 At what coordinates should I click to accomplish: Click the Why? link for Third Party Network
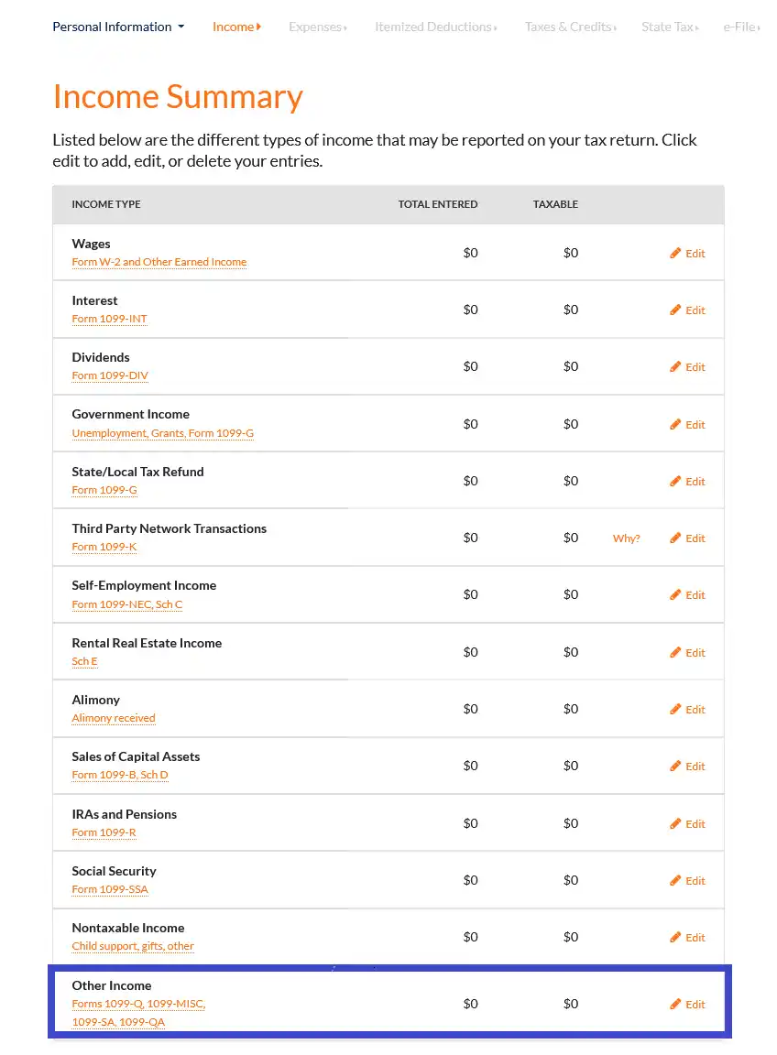tap(627, 538)
